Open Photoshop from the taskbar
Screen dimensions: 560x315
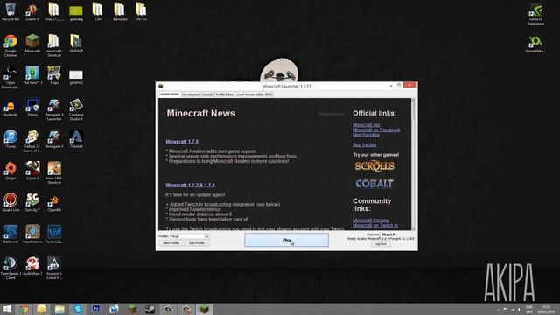tap(95, 309)
